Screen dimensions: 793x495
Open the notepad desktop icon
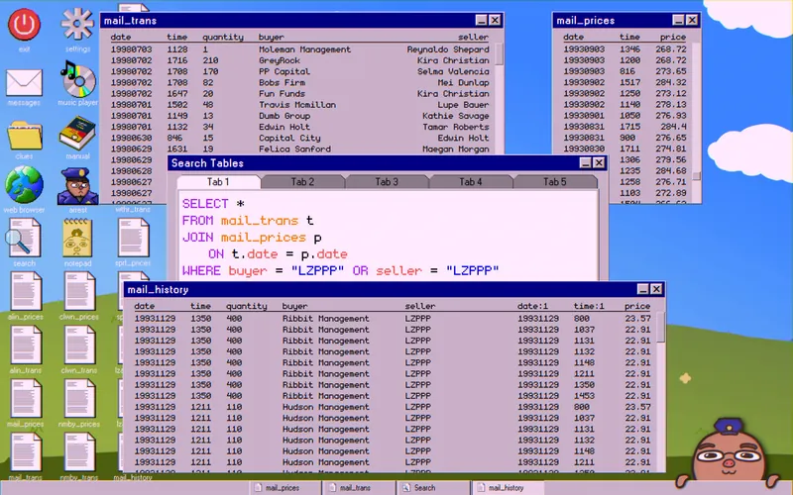click(x=77, y=238)
